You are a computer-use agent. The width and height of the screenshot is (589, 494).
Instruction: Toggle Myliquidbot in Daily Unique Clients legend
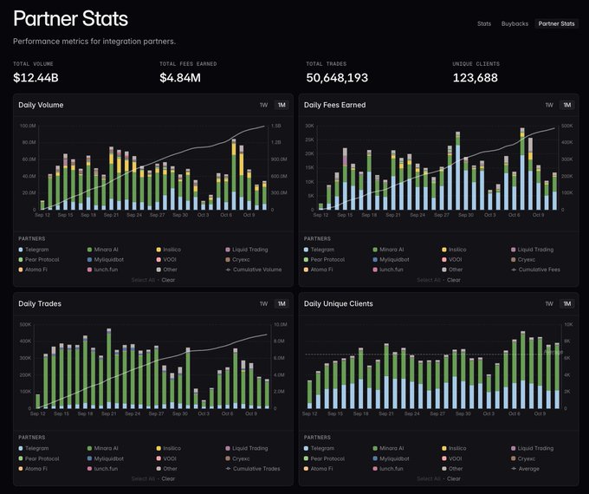(391, 458)
